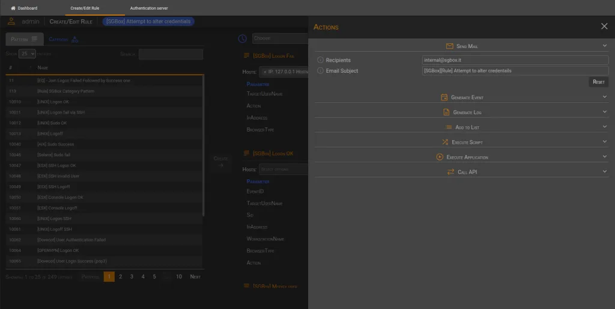
Task: Open the Choose time dropdown
Action: point(280,38)
